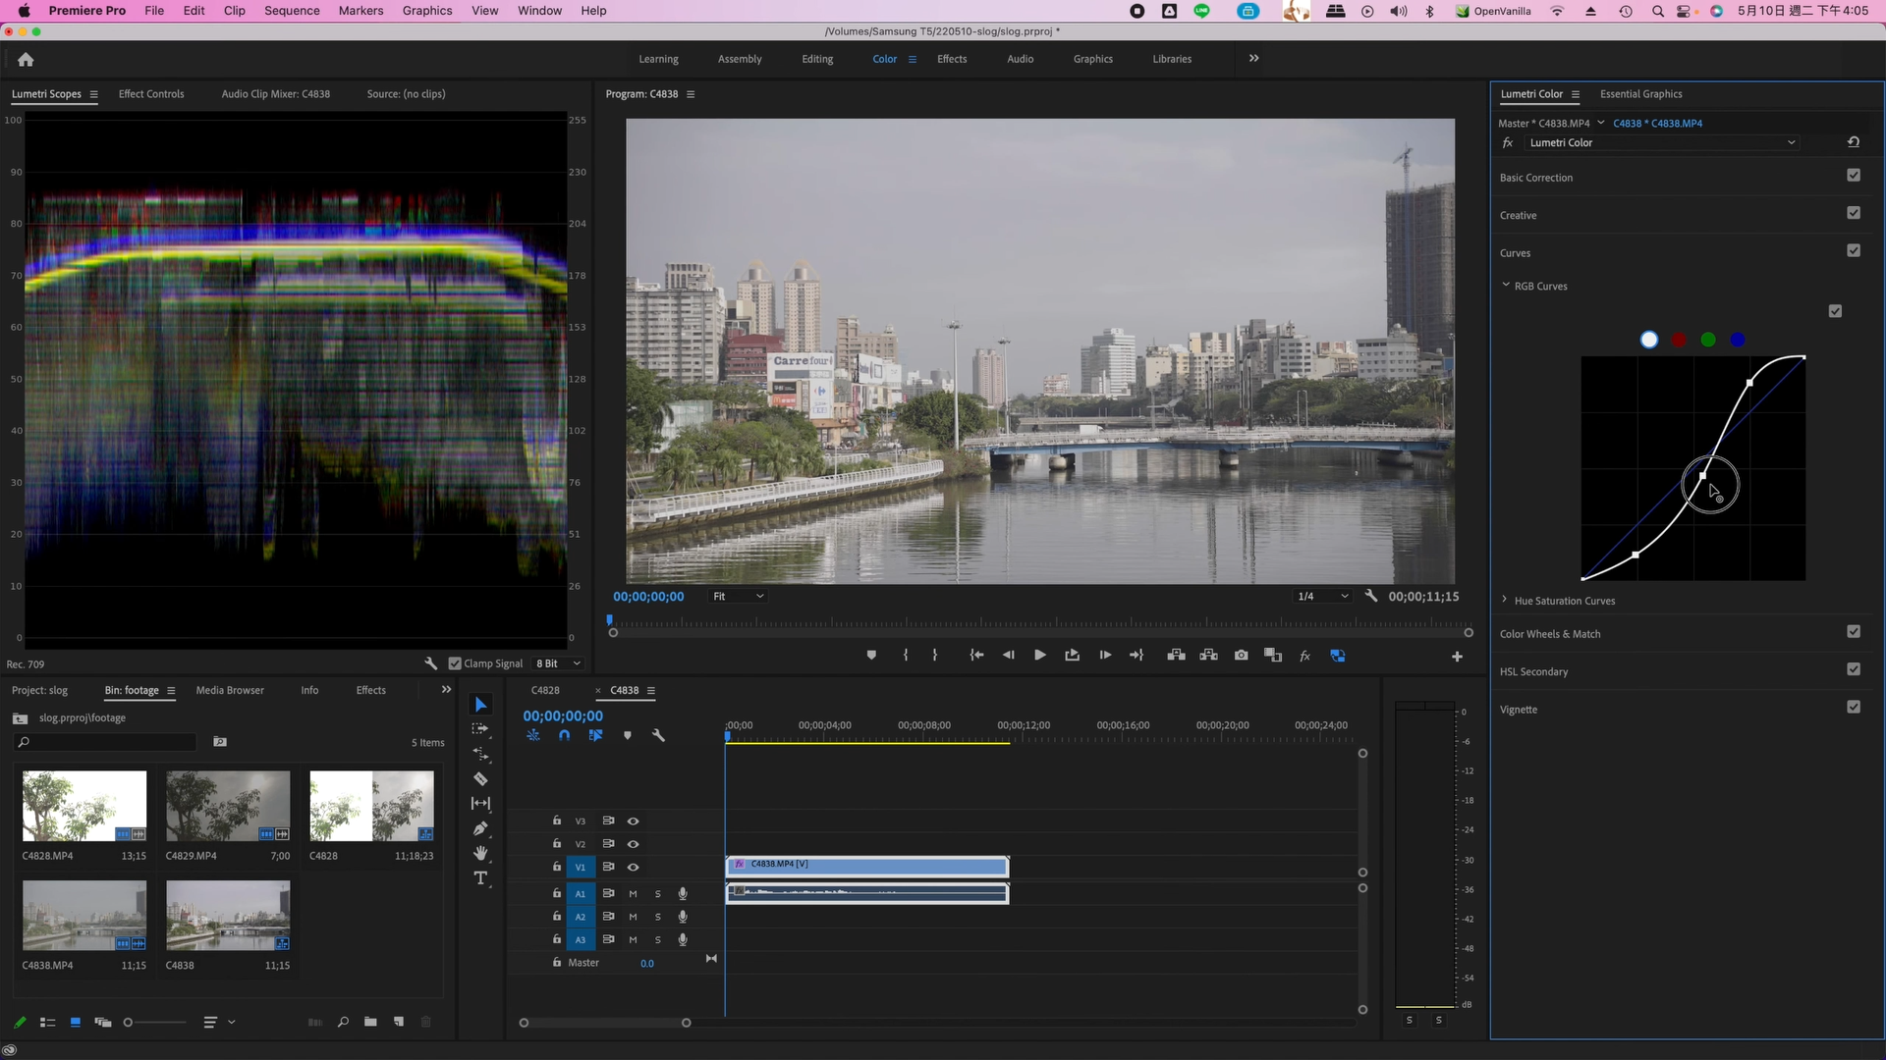Select the Hand tool

(x=480, y=853)
